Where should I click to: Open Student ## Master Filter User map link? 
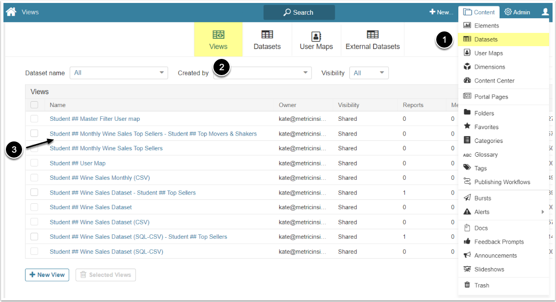point(95,119)
